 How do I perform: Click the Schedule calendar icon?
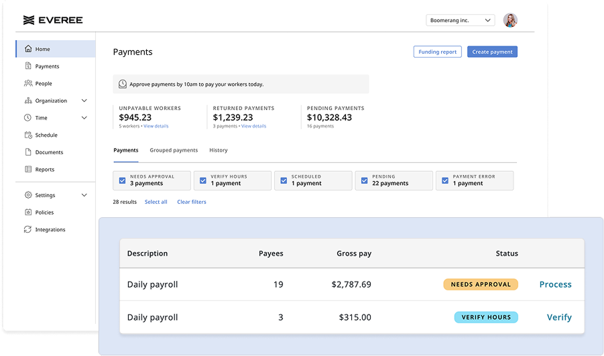28,135
